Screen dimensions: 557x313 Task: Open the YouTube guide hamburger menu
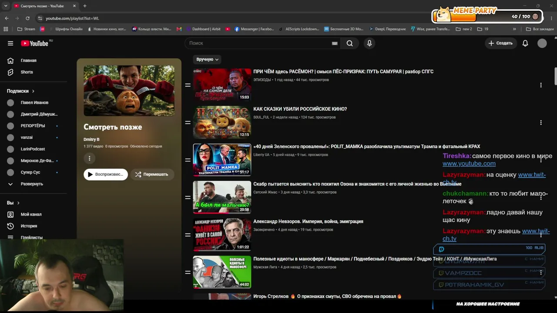click(10, 43)
